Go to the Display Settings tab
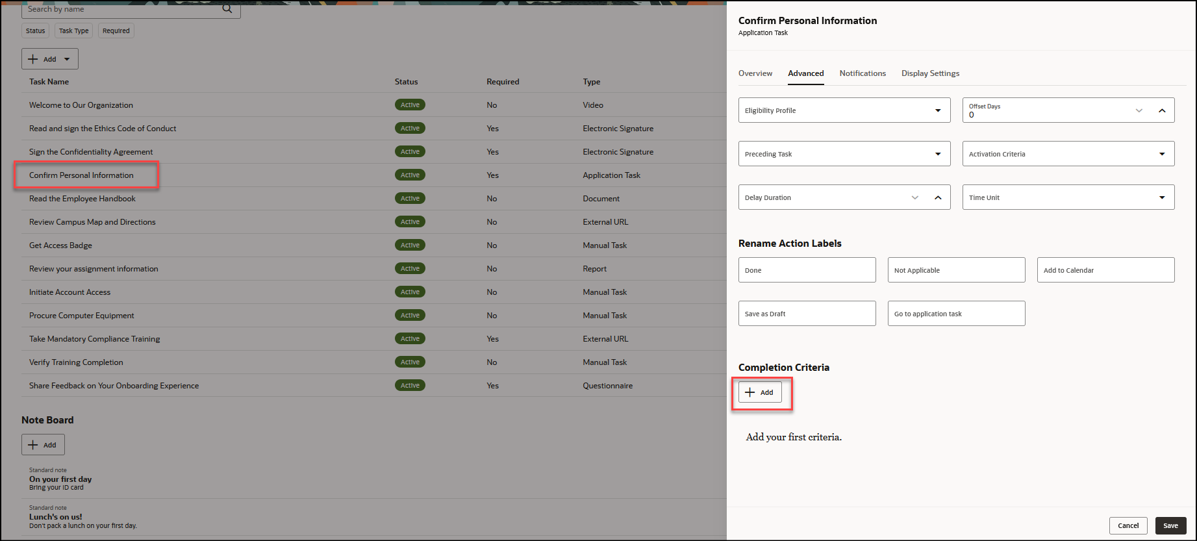This screenshot has height=541, width=1197. (x=930, y=73)
